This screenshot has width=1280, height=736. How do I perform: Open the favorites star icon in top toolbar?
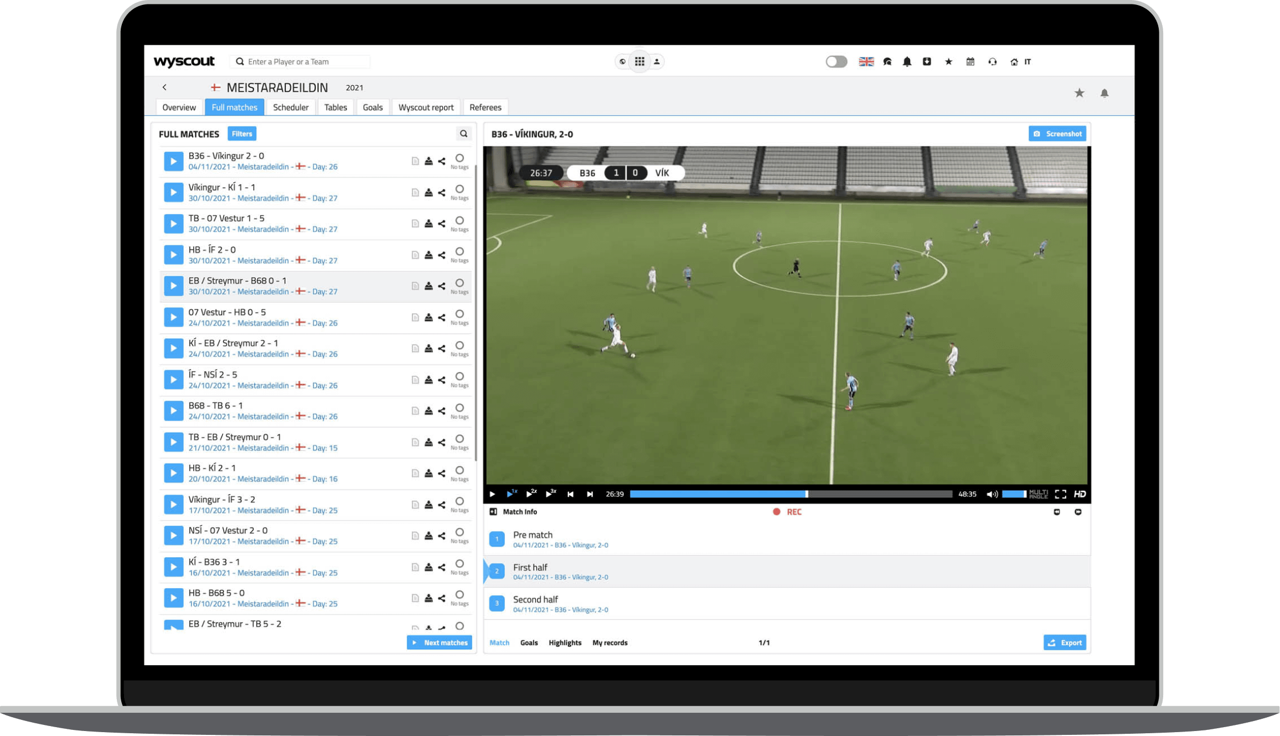click(949, 61)
